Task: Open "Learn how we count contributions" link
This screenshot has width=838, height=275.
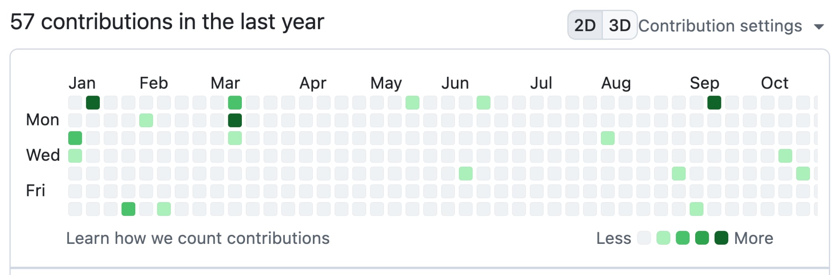Action: 198,238
